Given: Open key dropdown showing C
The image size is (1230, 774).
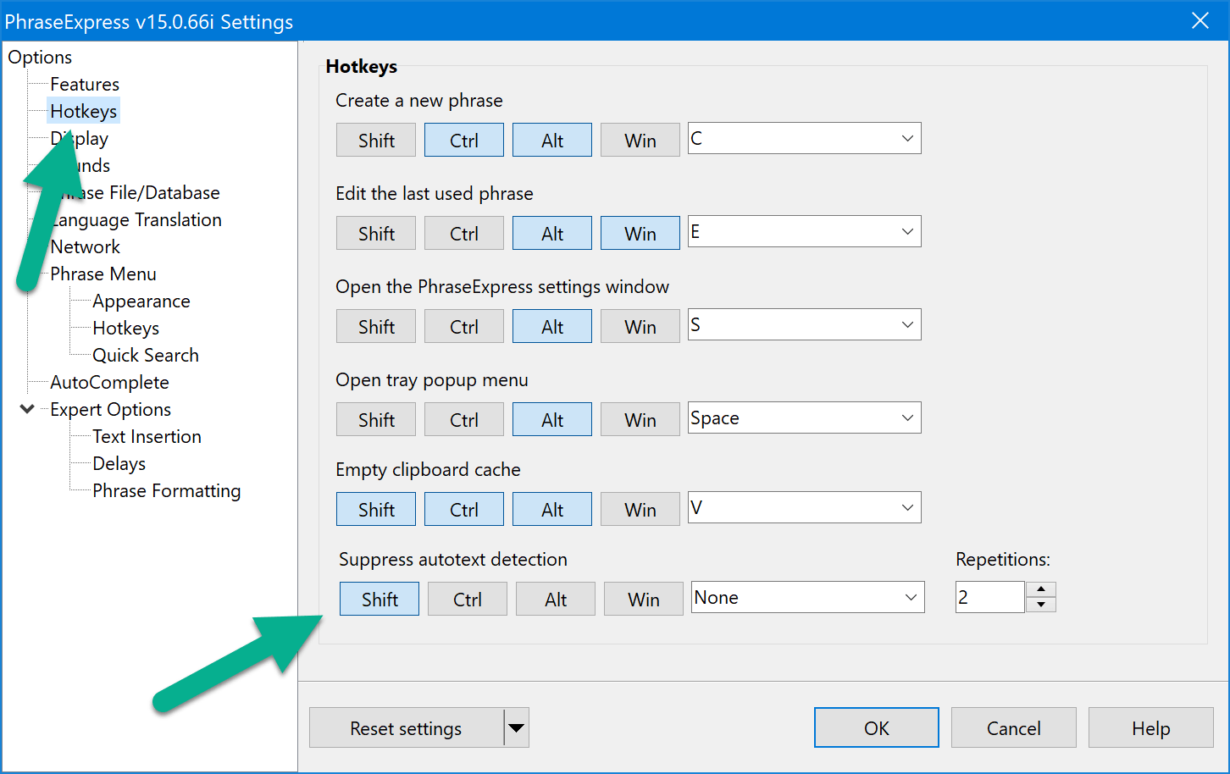Looking at the screenshot, I should point(804,139).
